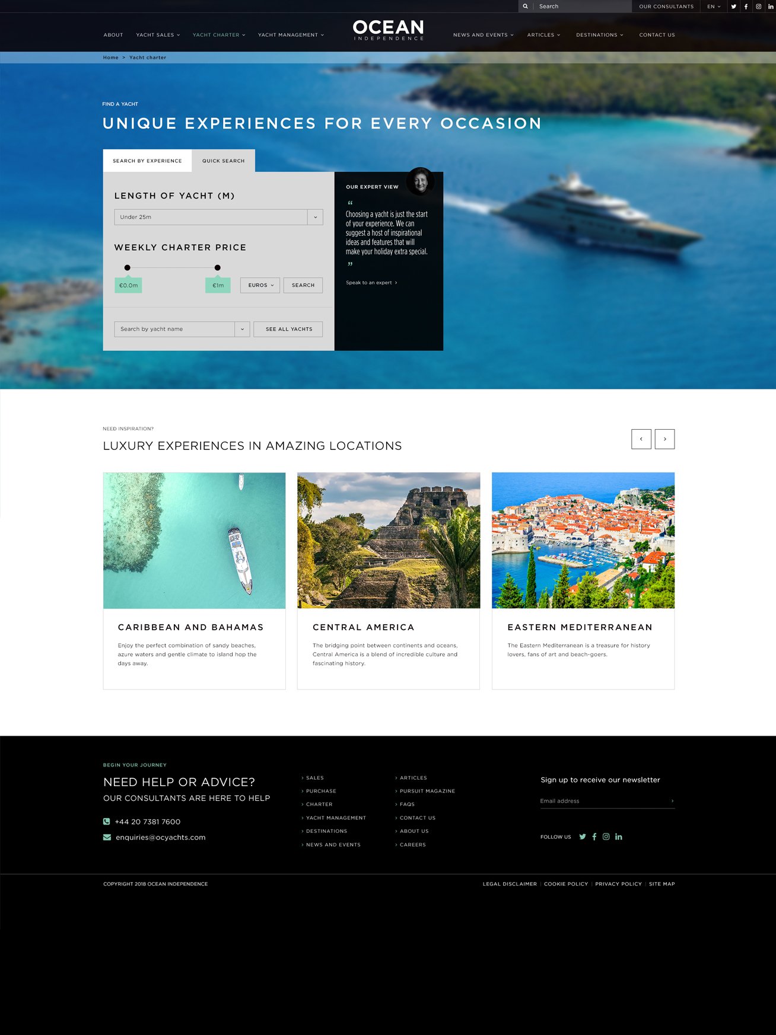Click Home in the breadcrumb
Image resolution: width=776 pixels, height=1035 pixels.
click(111, 57)
